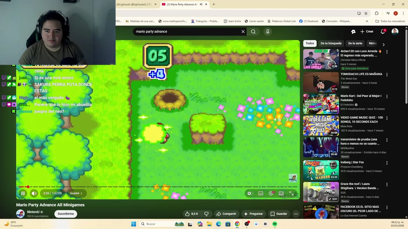The image size is (408, 229).
Task: Open the Grabbit chapter selector
Action: pyautogui.click(x=76, y=193)
